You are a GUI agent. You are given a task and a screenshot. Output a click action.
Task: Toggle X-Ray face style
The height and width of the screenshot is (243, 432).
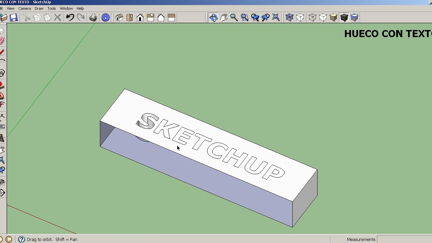click(289, 18)
